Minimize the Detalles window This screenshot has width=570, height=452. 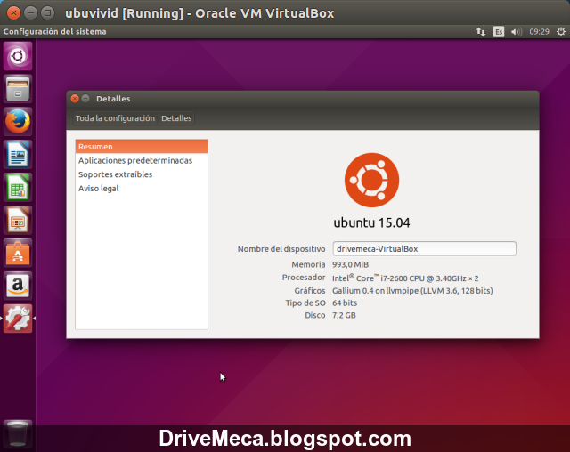85,99
